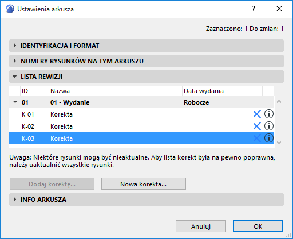Remove K-02 with its blue X icon
Screen dimensions: 293x239
257,126
